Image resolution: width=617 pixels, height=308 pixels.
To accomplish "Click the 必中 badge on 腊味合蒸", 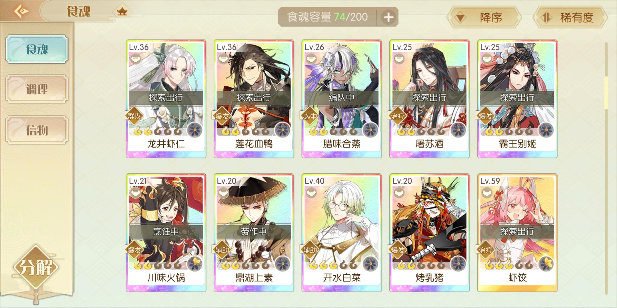I will (x=310, y=116).
